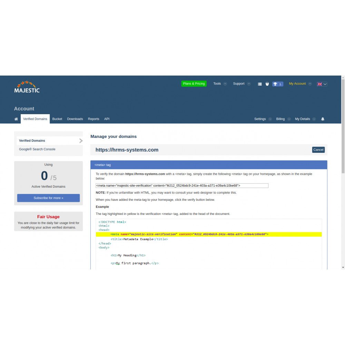Click the notification bell icon

pyautogui.click(x=323, y=119)
